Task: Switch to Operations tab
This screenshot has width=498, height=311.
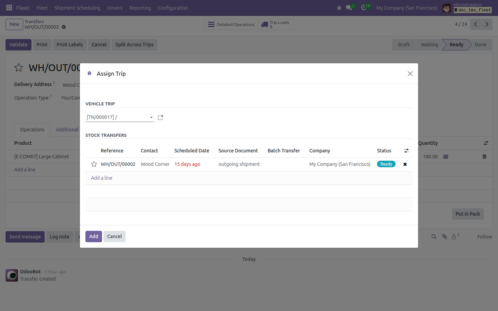Action: tap(32, 130)
